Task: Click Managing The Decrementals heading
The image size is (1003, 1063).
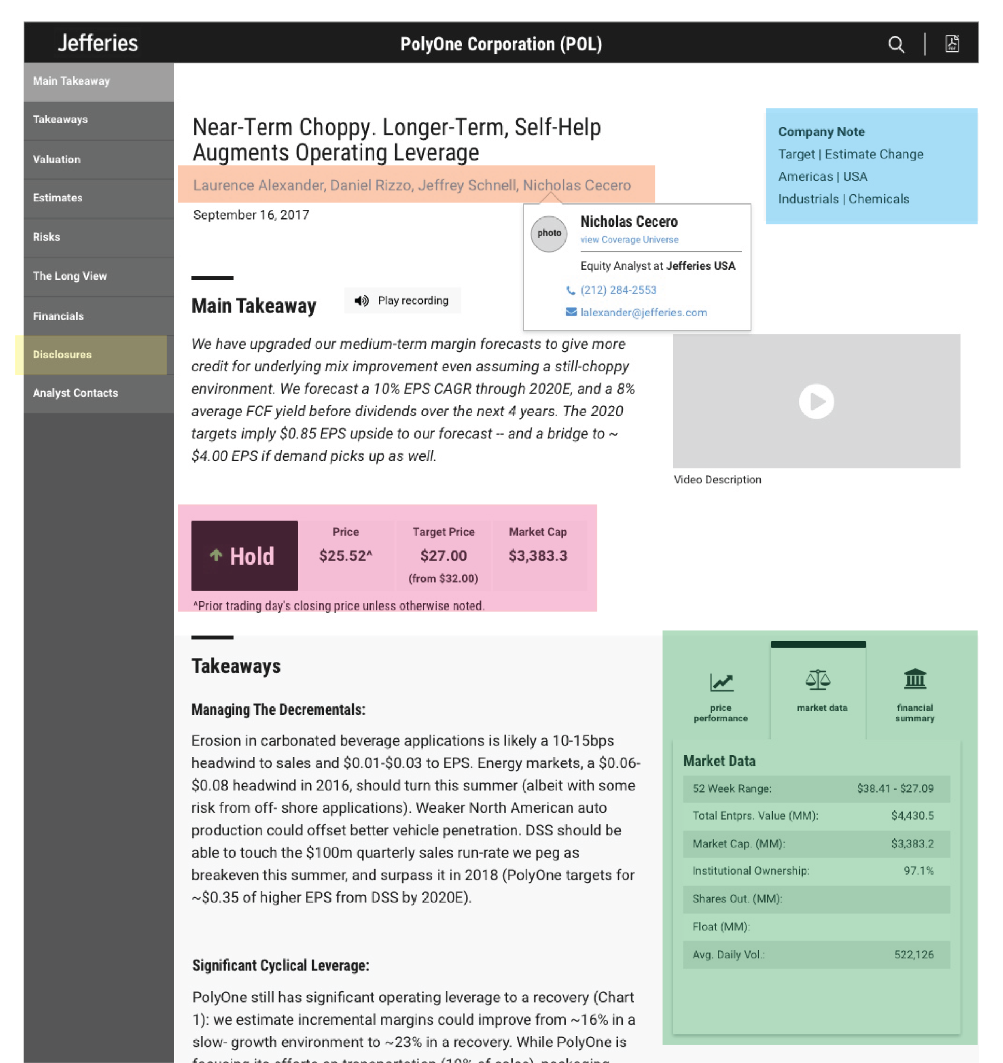Action: pos(278,709)
